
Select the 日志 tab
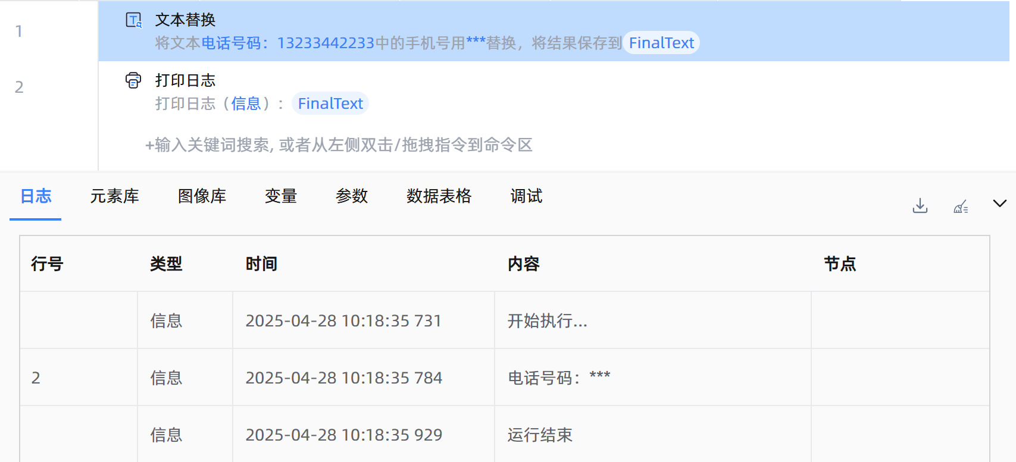[x=36, y=196]
